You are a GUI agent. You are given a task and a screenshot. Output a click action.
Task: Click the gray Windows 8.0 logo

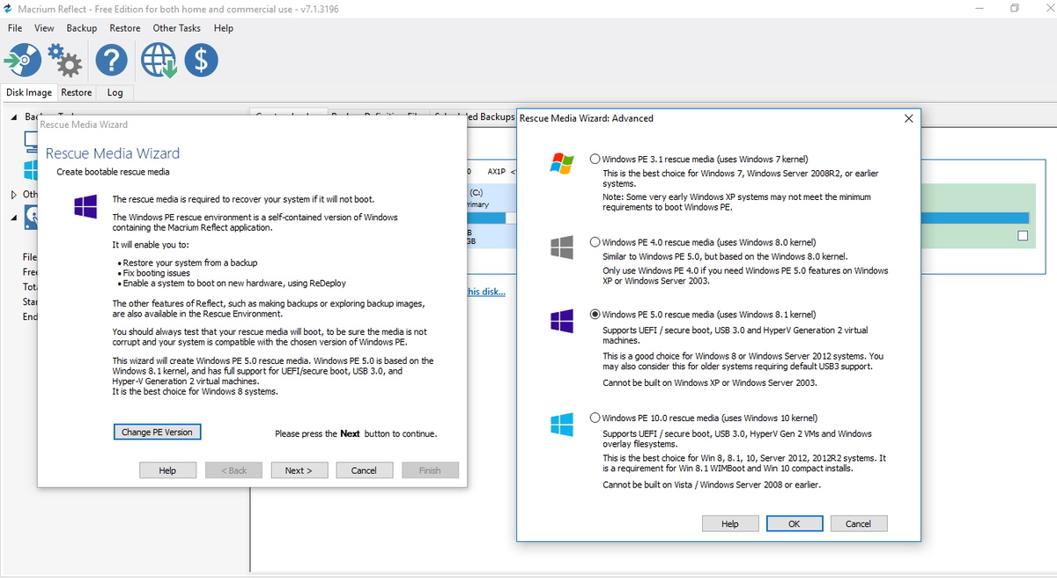pyautogui.click(x=562, y=247)
